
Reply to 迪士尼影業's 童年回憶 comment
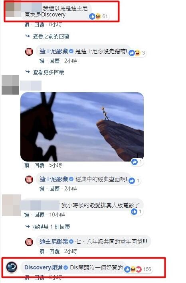[54, 251]
